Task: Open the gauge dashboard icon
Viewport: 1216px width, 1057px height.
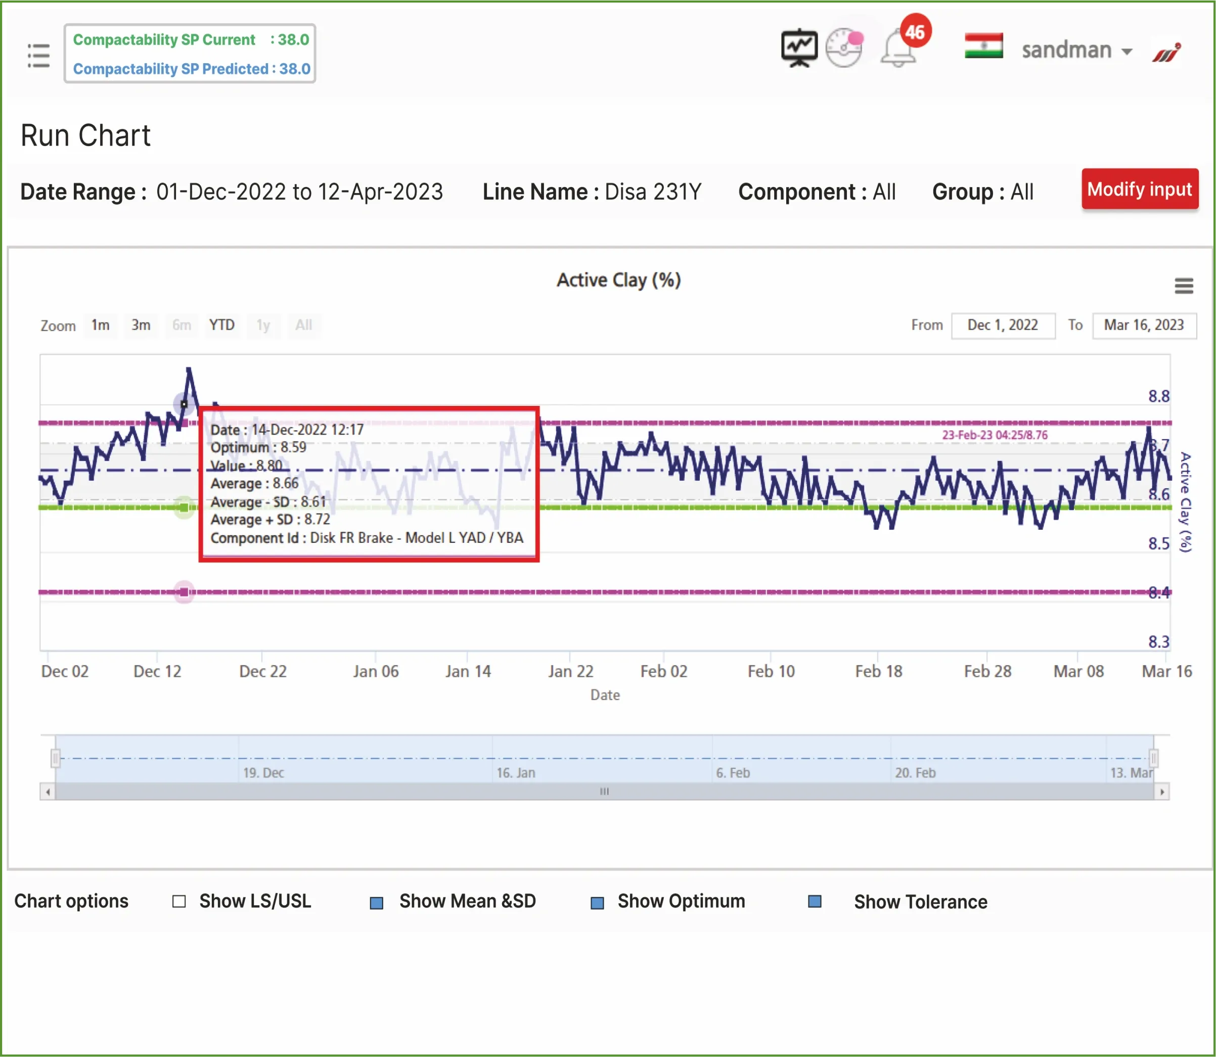Action: 844,48
